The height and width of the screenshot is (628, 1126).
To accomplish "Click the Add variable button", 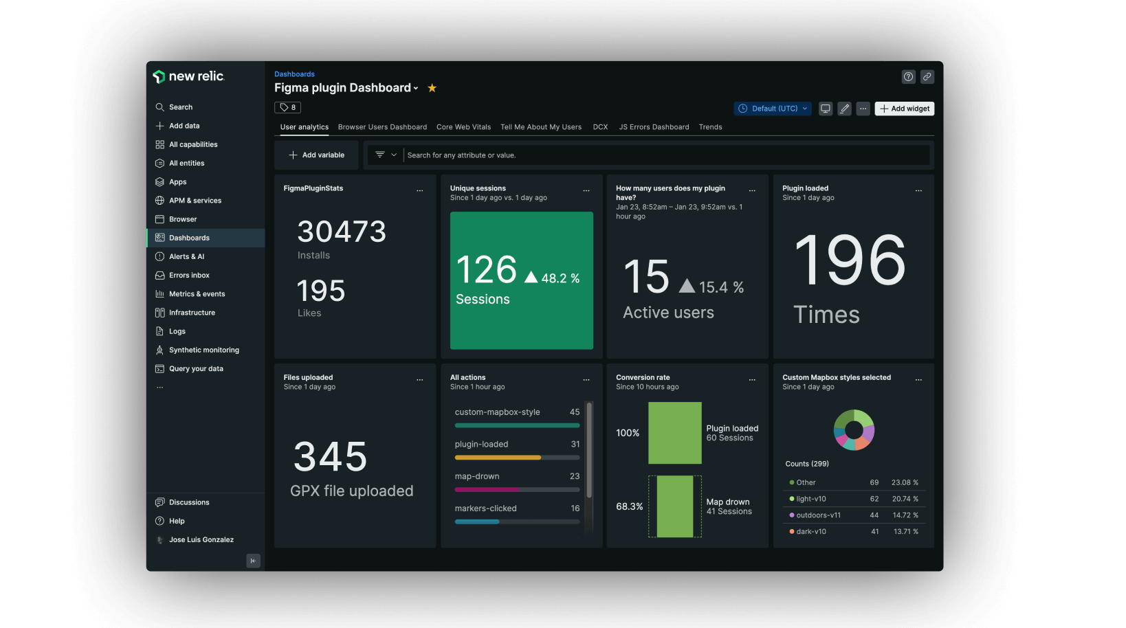I will (x=316, y=155).
